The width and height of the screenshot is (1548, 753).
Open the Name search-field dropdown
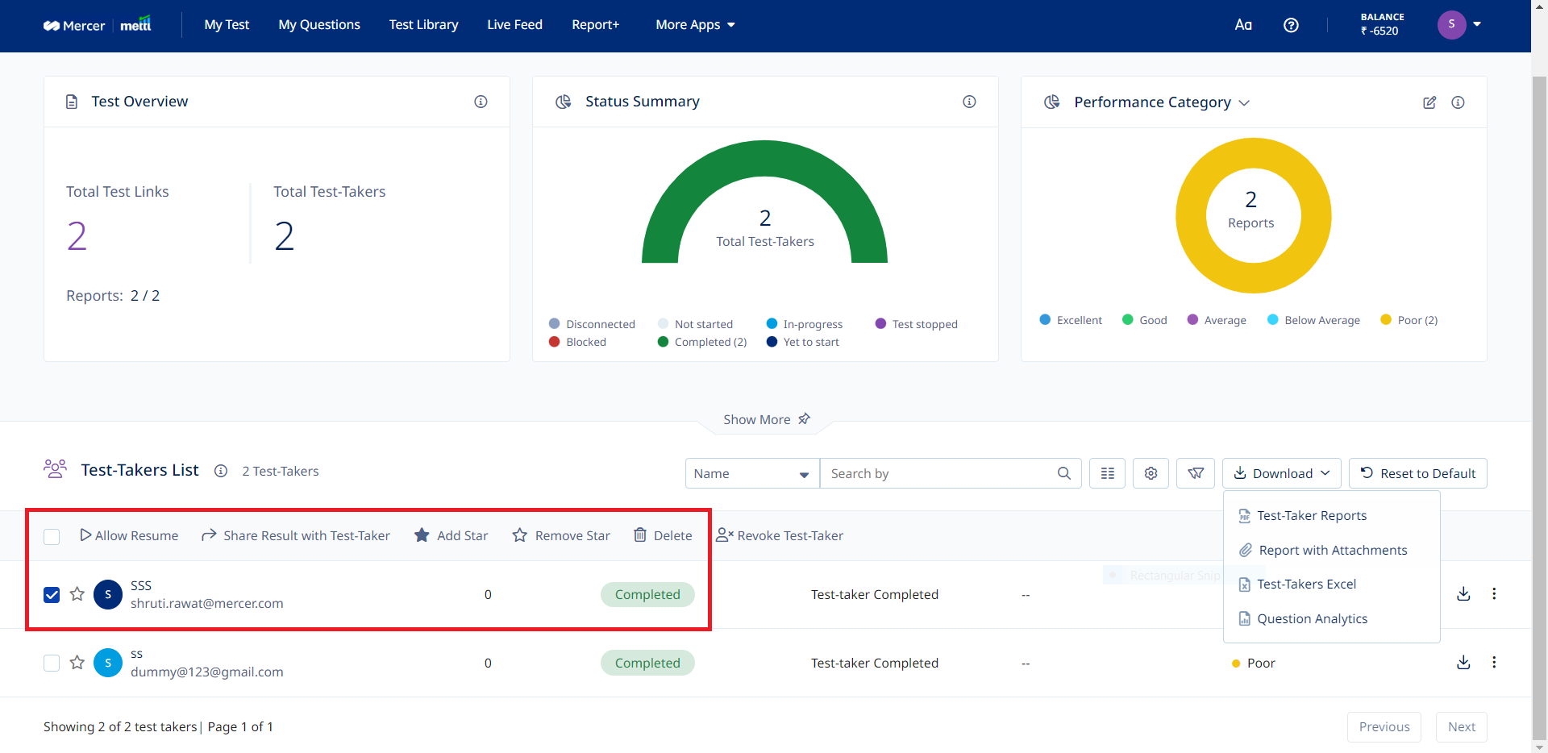tap(752, 473)
